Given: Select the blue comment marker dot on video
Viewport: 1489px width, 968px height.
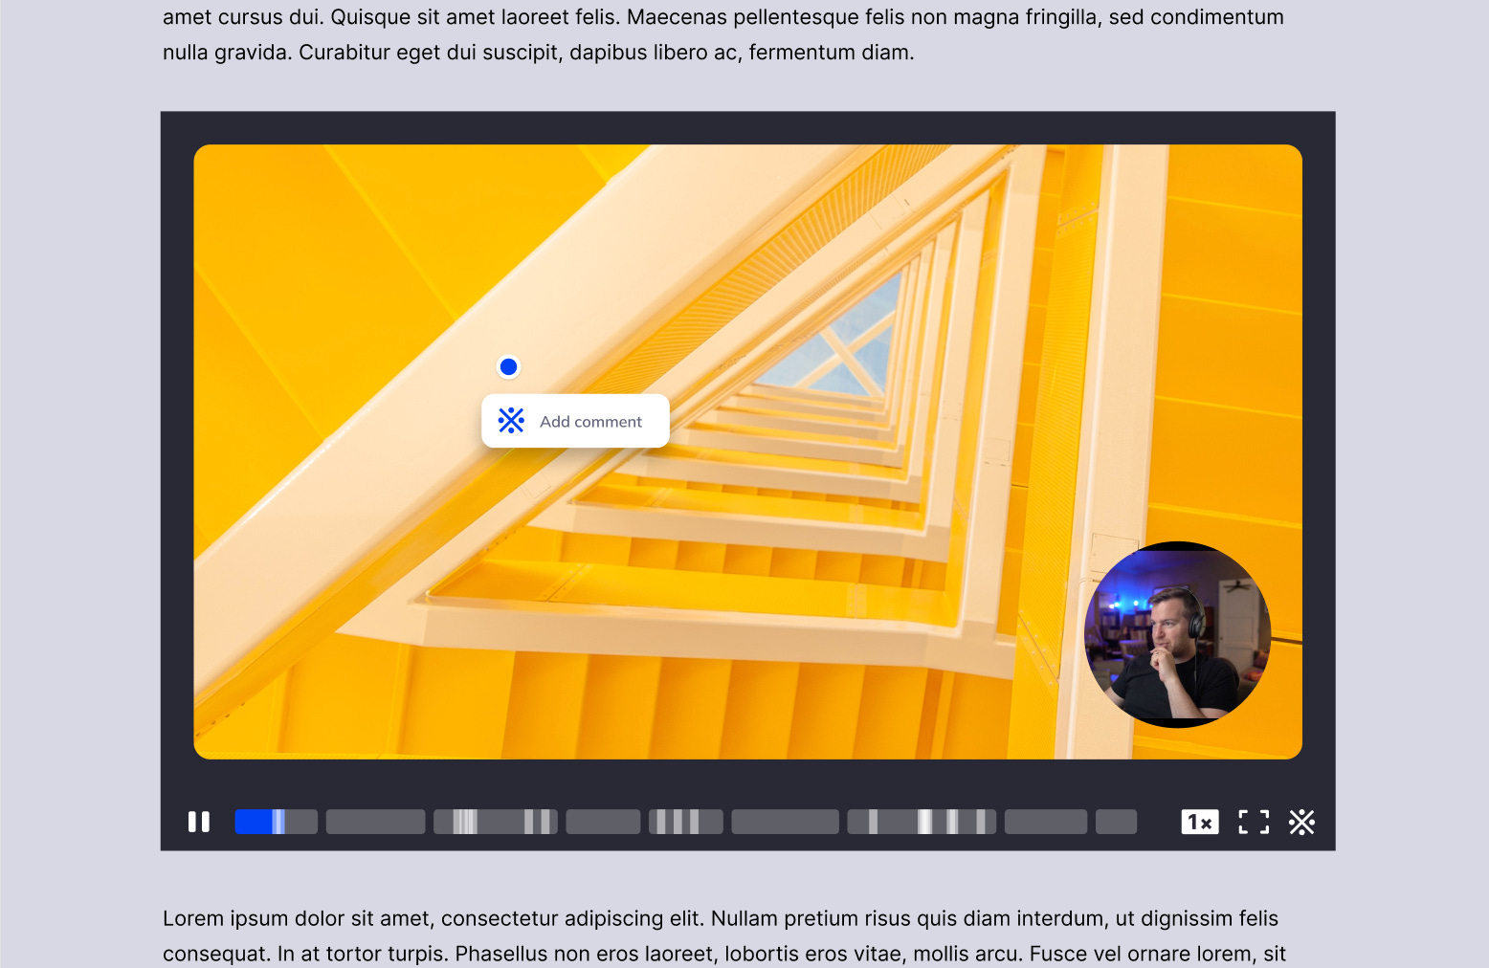Looking at the screenshot, I should (x=509, y=366).
